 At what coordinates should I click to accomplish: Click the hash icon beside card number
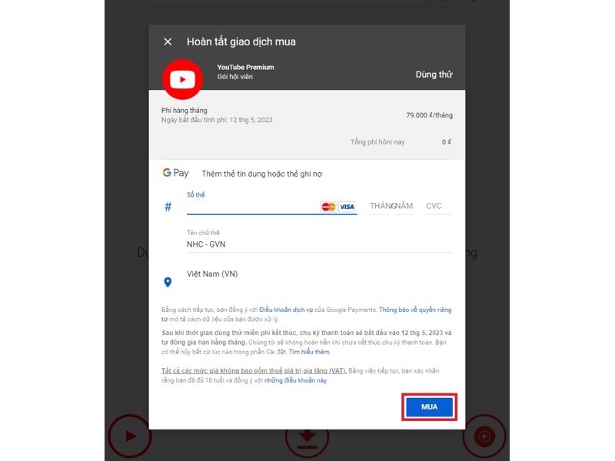tap(168, 207)
